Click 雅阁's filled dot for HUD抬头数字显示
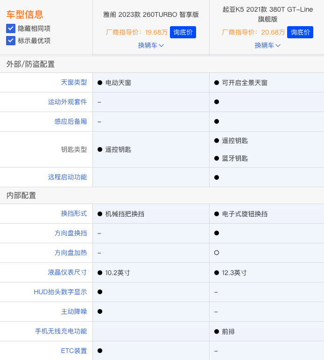Viewport: 324px width, 360px height. (x=100, y=292)
